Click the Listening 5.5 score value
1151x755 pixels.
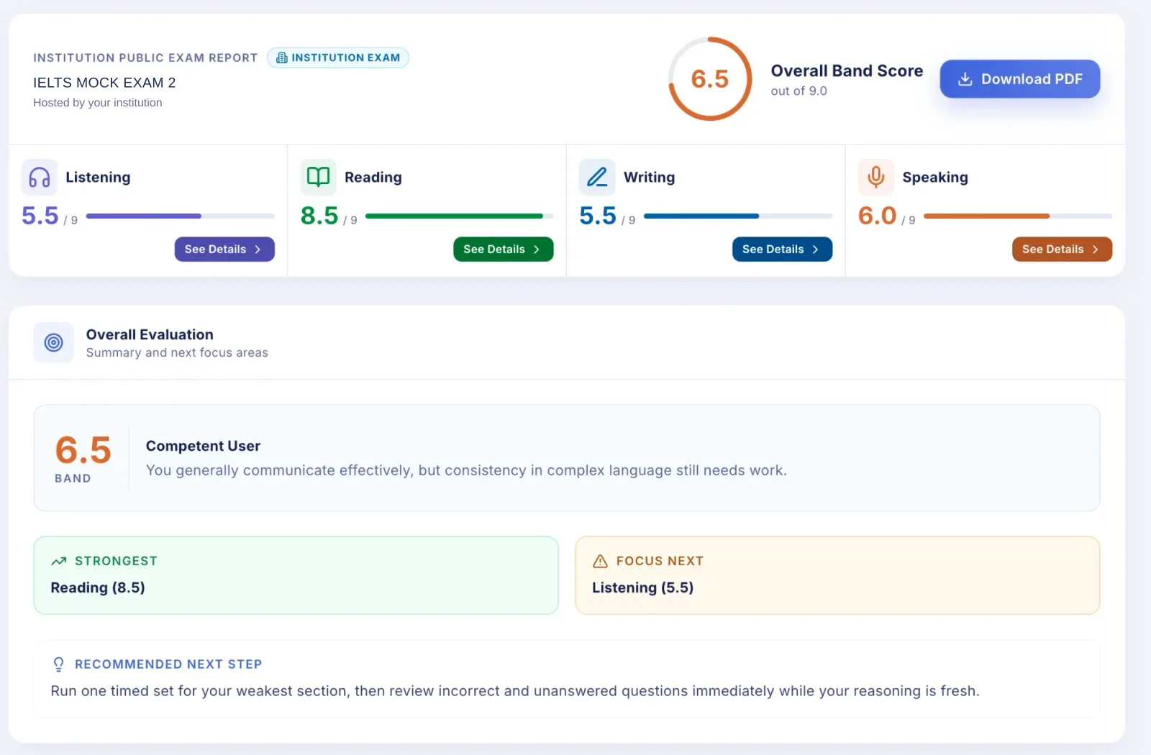pos(40,216)
